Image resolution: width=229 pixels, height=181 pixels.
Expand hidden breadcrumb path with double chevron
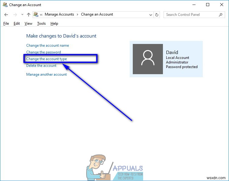pyautogui.click(x=41, y=15)
